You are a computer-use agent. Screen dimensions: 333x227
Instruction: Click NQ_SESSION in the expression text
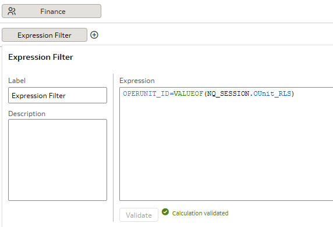[228, 93]
